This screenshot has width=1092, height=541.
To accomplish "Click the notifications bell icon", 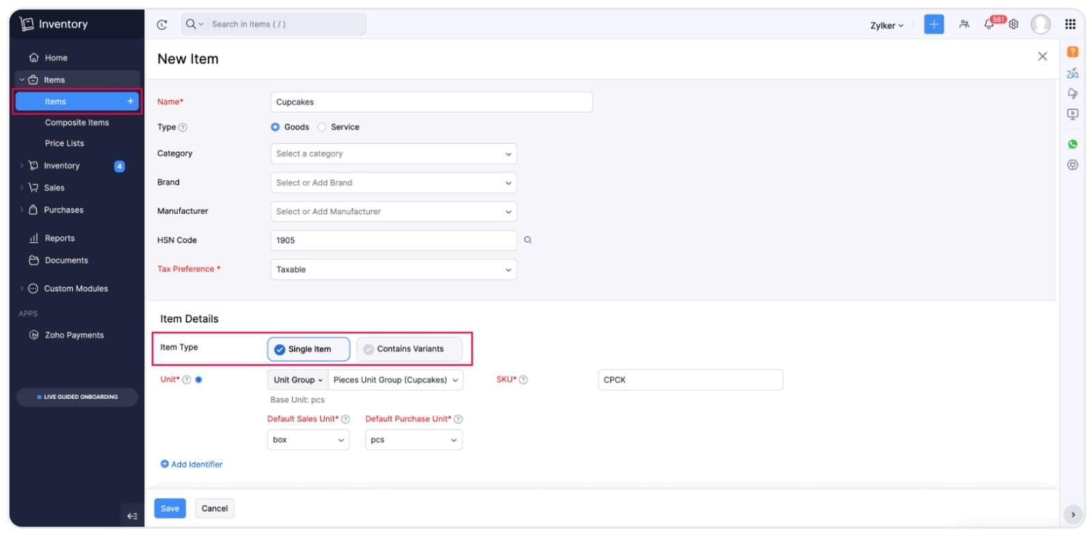I will click(x=988, y=25).
